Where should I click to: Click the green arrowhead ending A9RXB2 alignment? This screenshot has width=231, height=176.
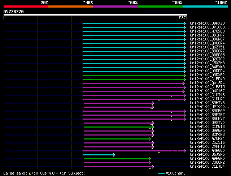pyautogui.click(x=185, y=76)
